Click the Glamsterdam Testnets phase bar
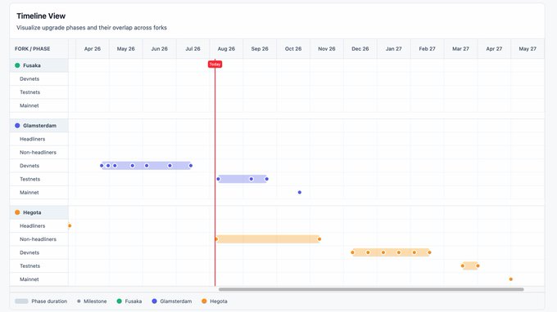Image resolution: width=557 pixels, height=312 pixels. pos(242,179)
